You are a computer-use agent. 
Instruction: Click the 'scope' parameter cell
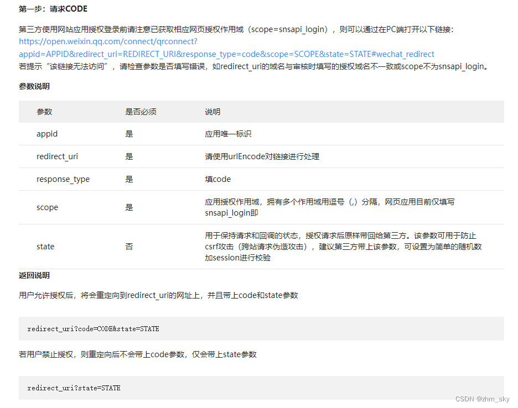point(47,207)
